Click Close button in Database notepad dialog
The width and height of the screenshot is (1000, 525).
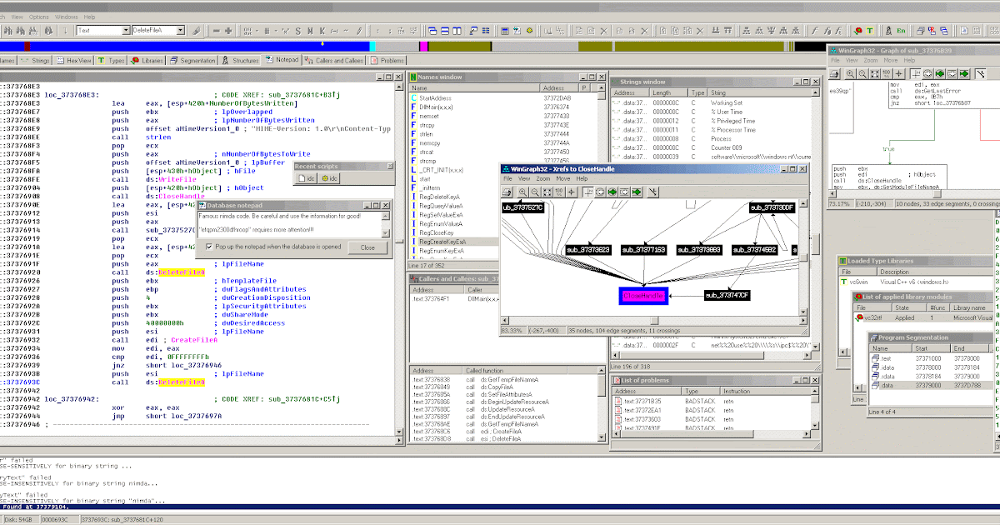(x=367, y=247)
